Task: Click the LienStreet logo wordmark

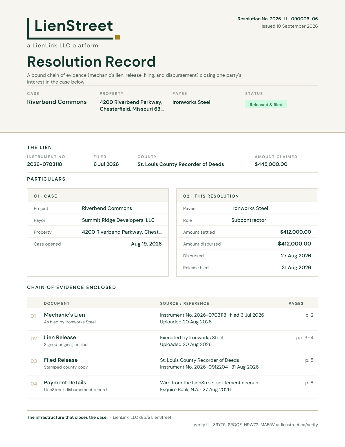Action: click(74, 26)
